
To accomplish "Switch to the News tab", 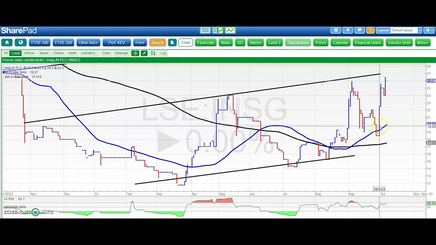I will [225, 43].
